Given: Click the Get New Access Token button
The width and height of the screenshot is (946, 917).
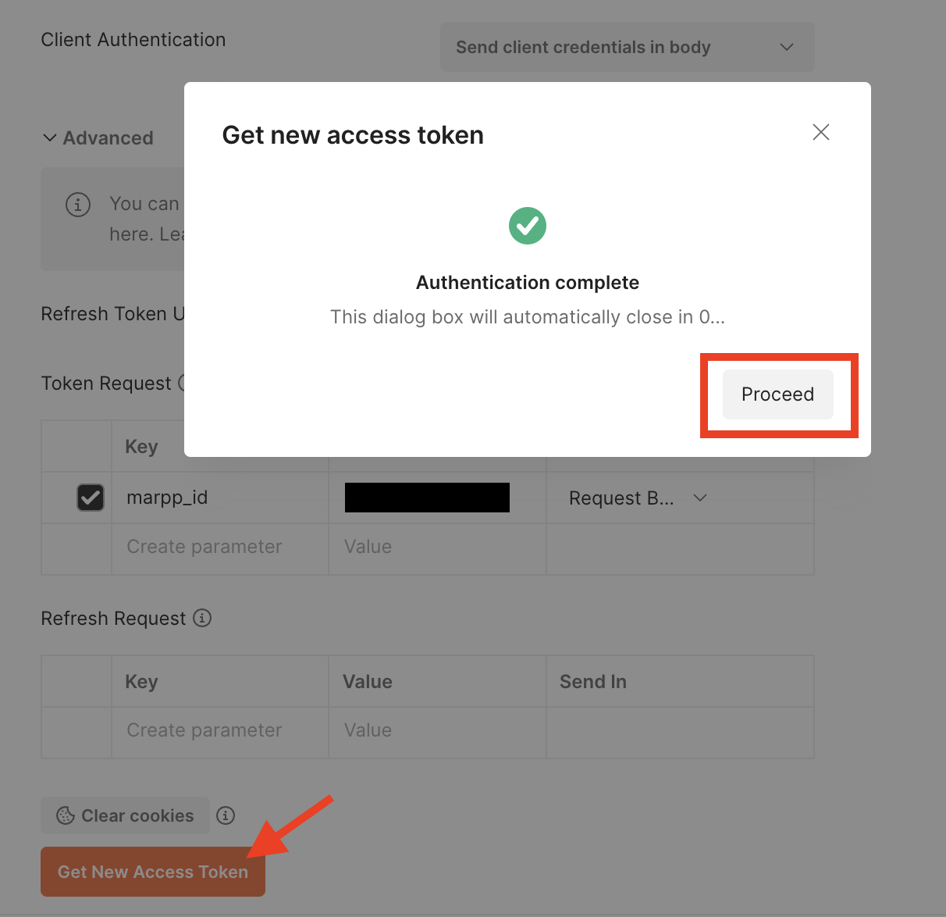Looking at the screenshot, I should point(152,872).
